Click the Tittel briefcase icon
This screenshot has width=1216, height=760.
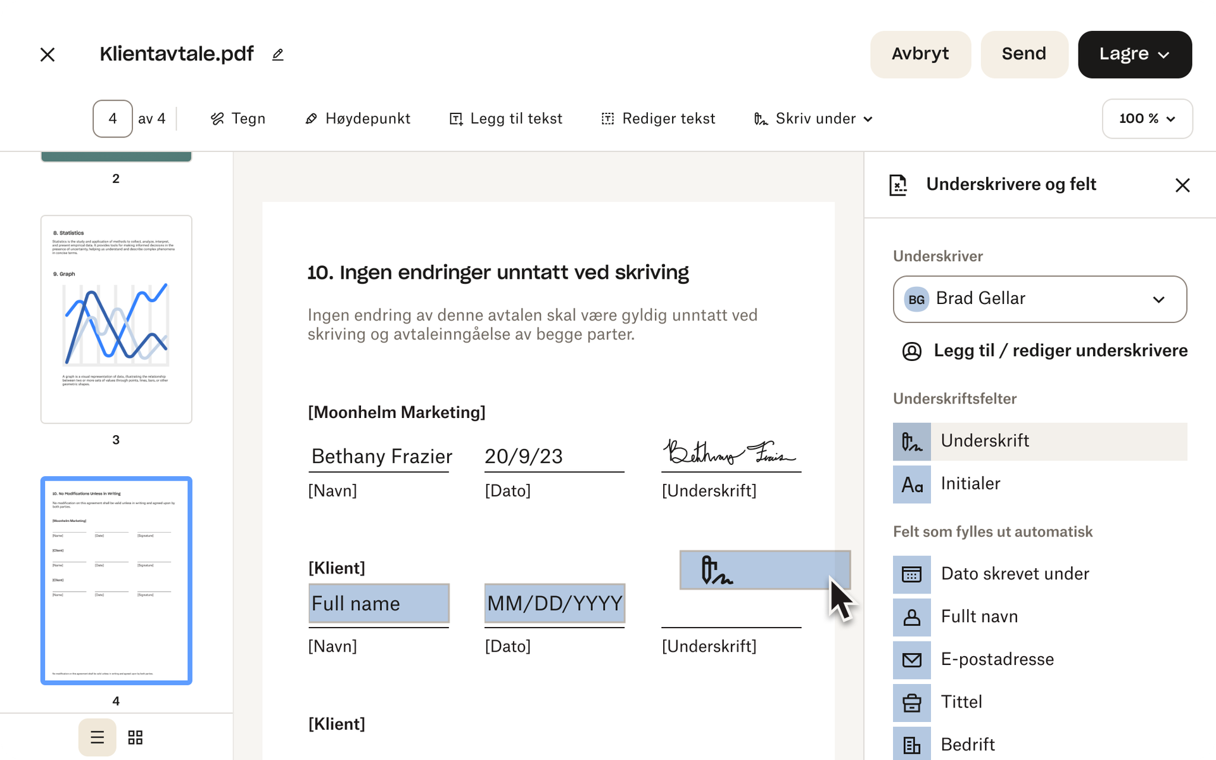coord(911,703)
